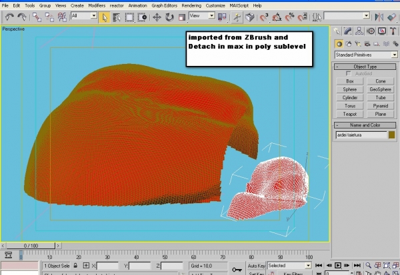The height and width of the screenshot is (275, 400).
Task: Collapse the Object Type rollout
Action: click(365, 67)
